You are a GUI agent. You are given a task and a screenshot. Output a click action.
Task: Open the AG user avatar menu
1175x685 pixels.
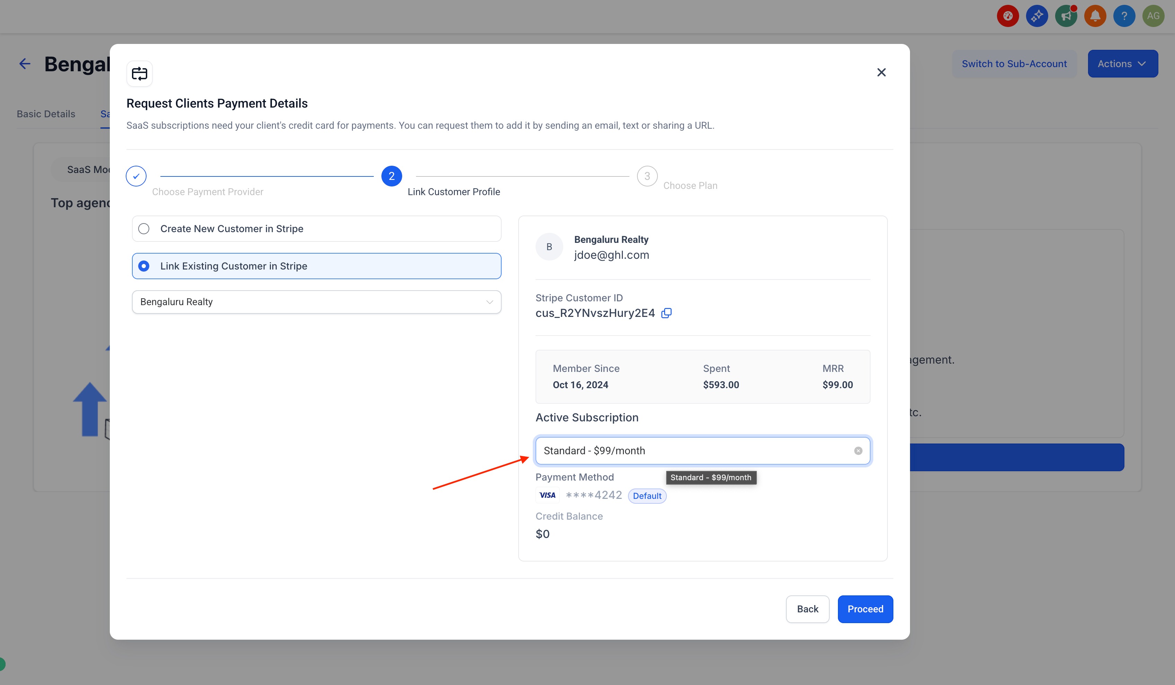tap(1153, 16)
